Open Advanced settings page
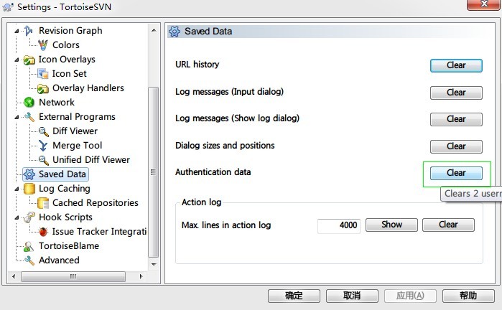Screen dimensions: 502x310 [59, 260]
